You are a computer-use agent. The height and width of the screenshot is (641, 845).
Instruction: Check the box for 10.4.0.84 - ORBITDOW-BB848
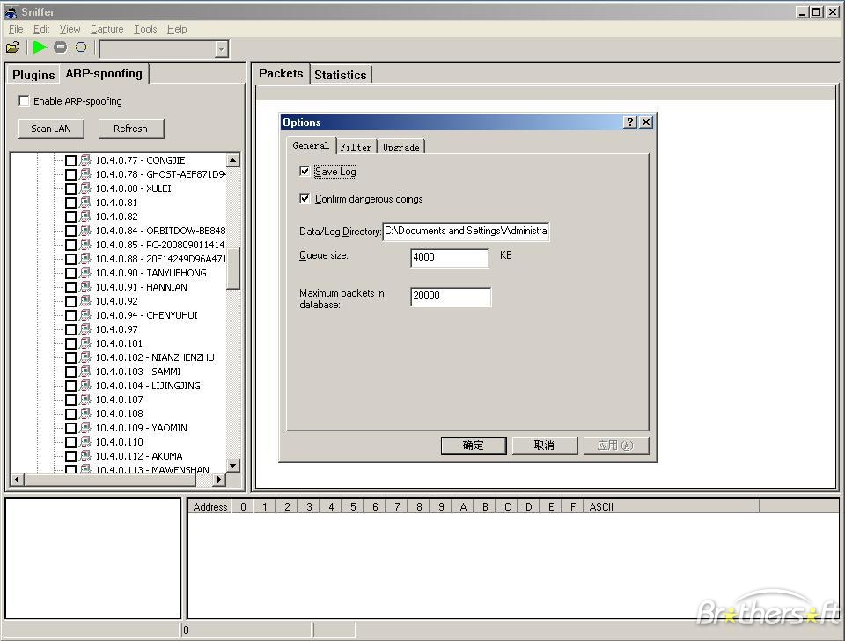pos(70,231)
